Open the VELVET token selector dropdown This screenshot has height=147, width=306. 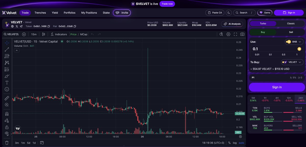pos(292,62)
